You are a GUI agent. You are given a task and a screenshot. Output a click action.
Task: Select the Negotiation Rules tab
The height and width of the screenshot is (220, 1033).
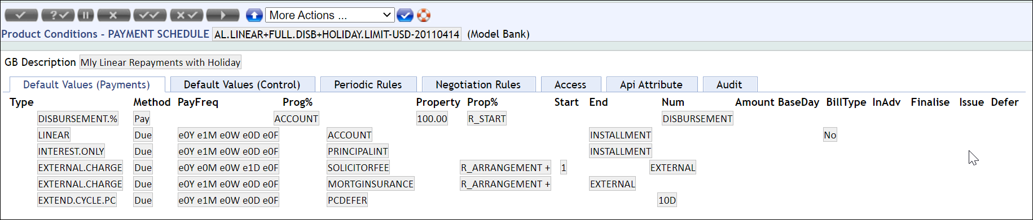[478, 84]
